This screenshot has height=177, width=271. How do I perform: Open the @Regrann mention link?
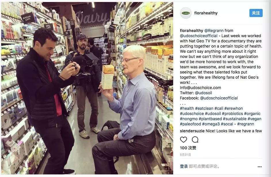(x=214, y=31)
